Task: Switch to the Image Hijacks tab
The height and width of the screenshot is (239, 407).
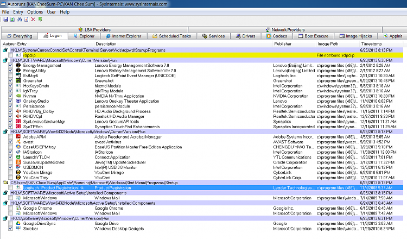Action: click(356, 36)
